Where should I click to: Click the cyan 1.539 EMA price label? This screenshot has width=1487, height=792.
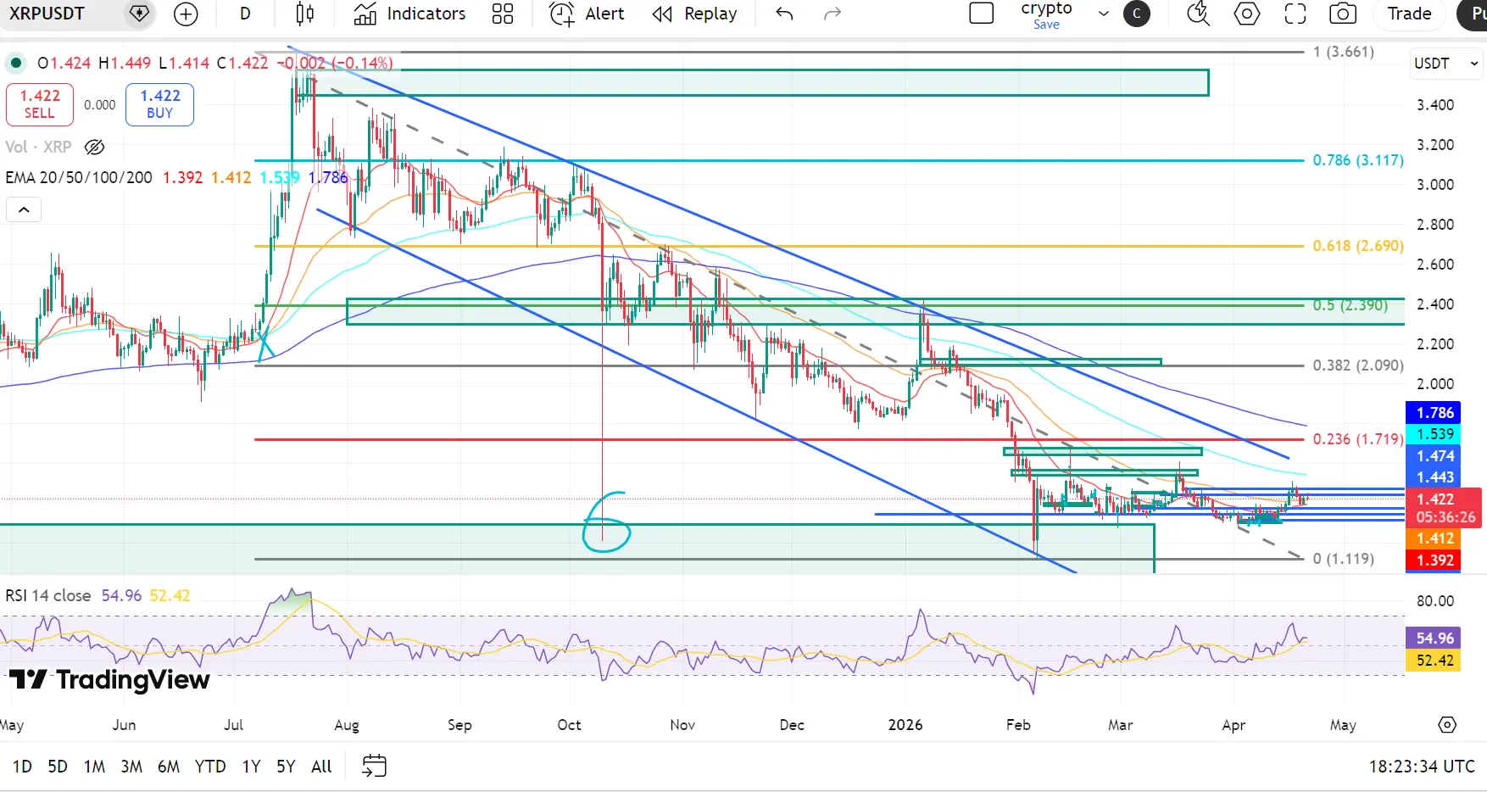click(1434, 434)
